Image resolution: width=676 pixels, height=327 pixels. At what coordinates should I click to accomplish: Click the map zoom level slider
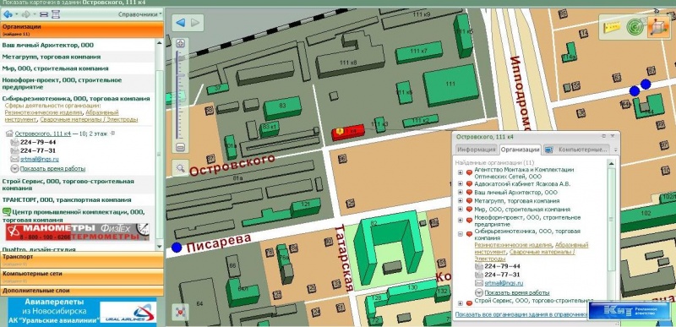point(177,95)
